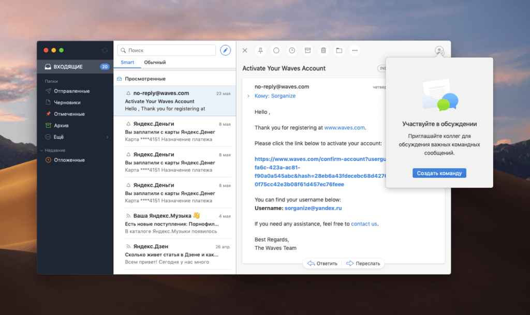Viewport: 530px width, 315px height.
Task: Archive the email using the toolbar box icon
Action: (307, 50)
